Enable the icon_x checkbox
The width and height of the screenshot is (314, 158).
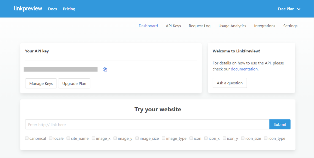point(206,138)
